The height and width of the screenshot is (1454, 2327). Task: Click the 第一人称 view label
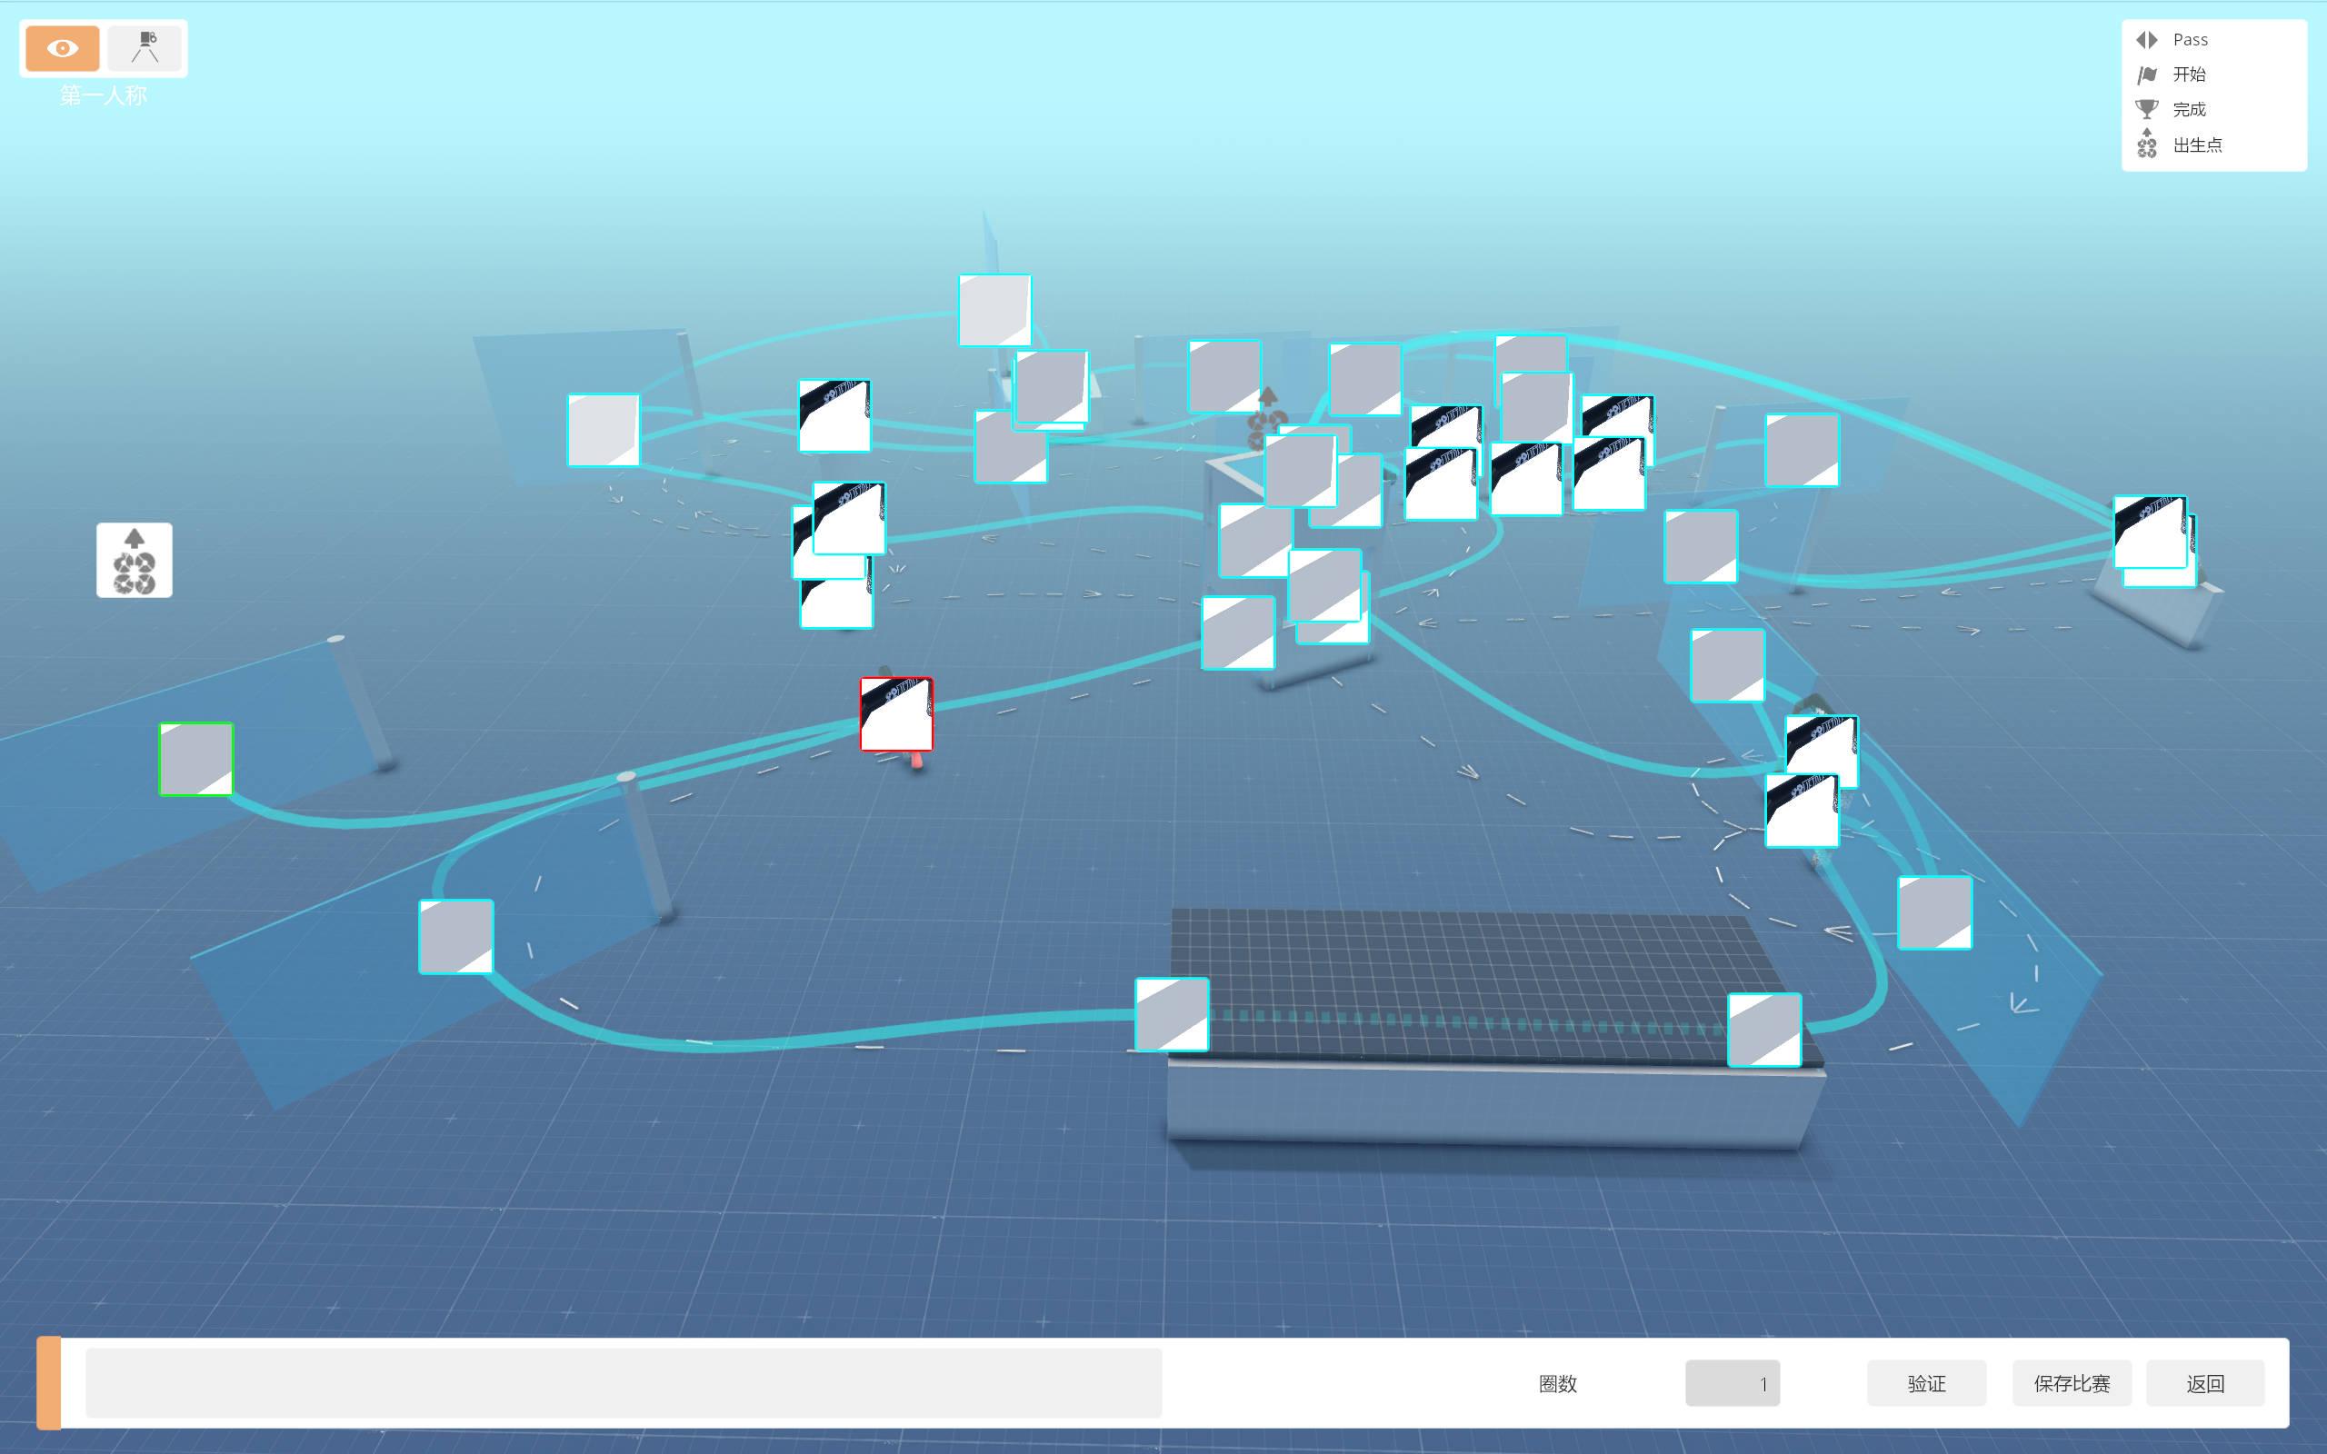click(103, 95)
